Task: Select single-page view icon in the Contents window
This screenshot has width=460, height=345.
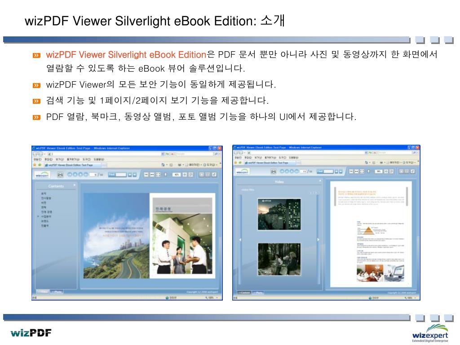Action: point(202,175)
